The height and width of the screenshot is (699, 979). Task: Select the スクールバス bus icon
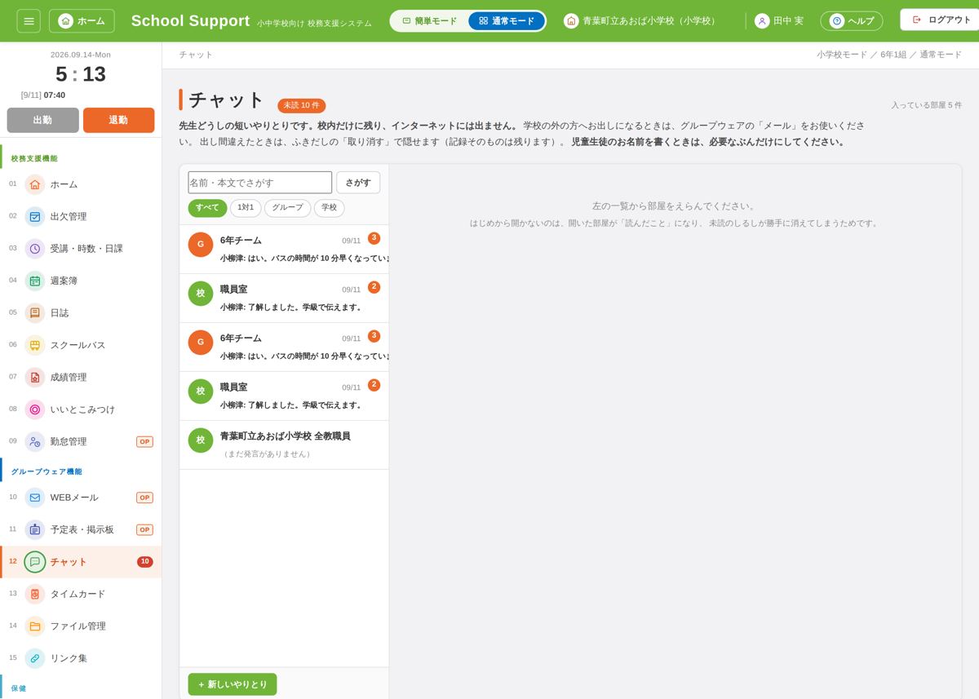pos(35,345)
